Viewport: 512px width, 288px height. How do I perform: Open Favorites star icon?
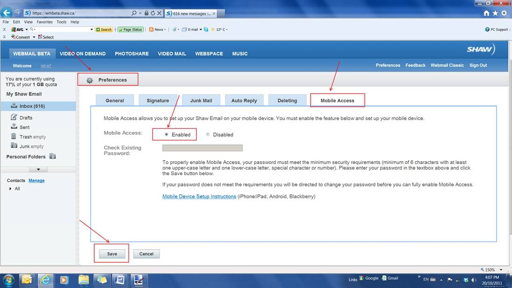pyautogui.click(x=495, y=13)
